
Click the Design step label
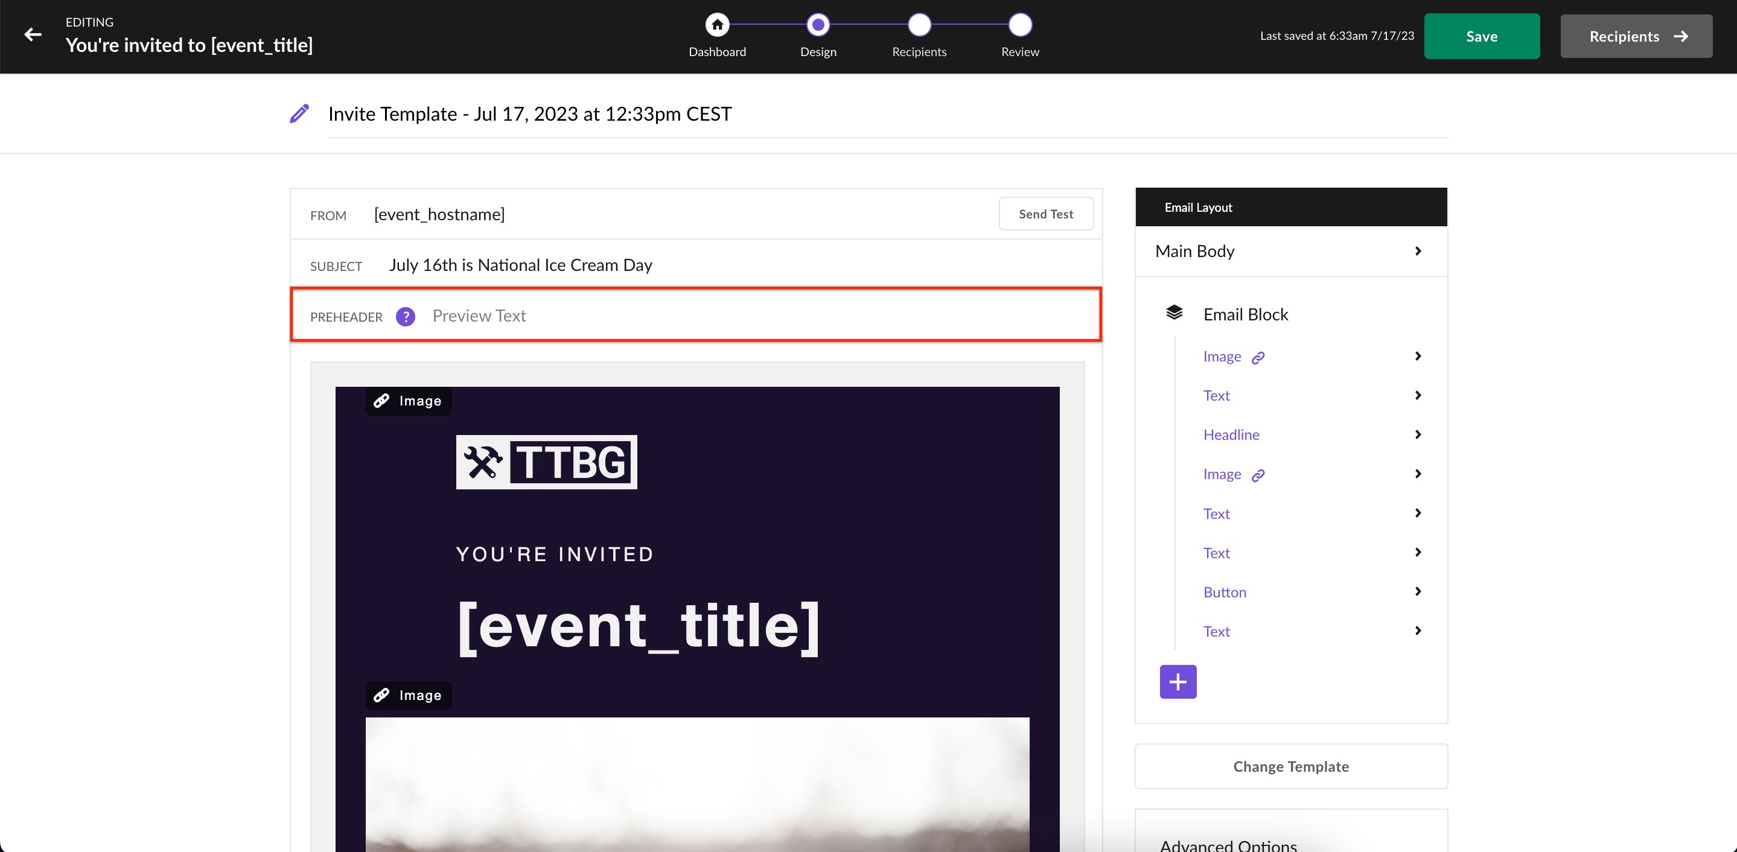click(818, 52)
